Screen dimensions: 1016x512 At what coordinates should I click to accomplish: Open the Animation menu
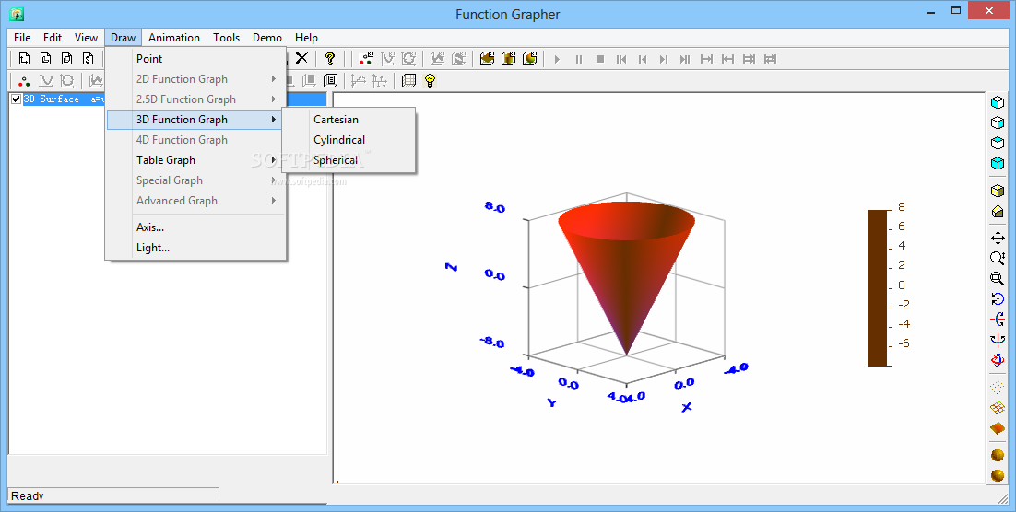coord(174,38)
